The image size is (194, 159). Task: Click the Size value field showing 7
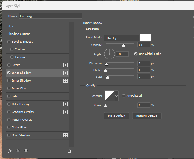144,77
